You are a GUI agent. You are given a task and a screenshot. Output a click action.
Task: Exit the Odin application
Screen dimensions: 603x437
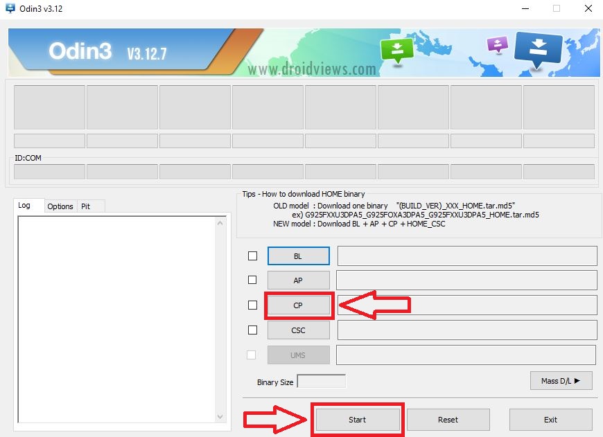[x=551, y=420]
